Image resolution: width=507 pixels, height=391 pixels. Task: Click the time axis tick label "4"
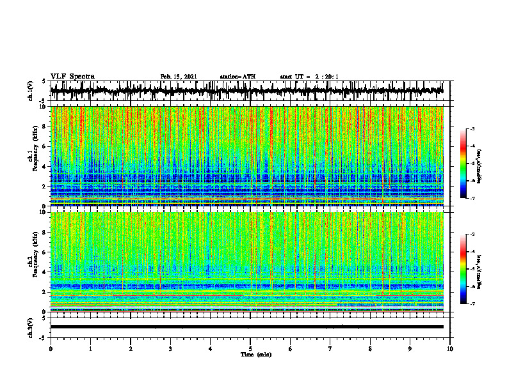click(x=211, y=349)
